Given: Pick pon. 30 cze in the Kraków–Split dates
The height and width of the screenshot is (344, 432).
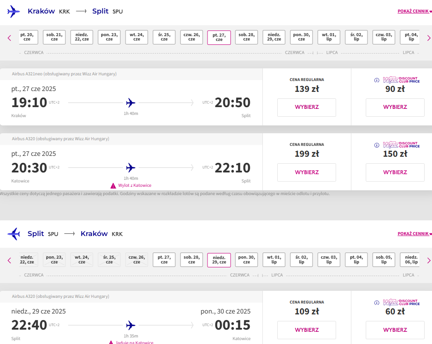Looking at the screenshot, I should (x=301, y=37).
